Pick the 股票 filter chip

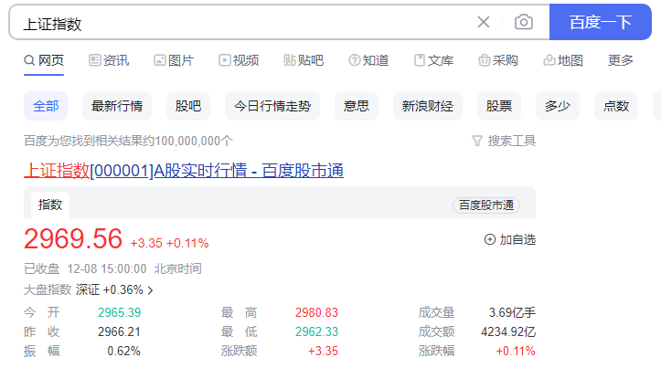pos(498,106)
